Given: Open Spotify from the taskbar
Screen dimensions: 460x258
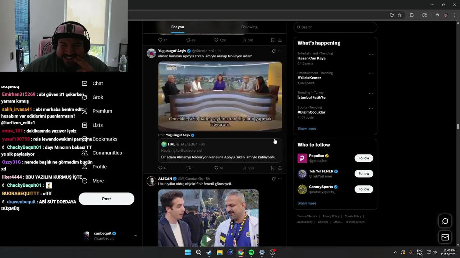Looking at the screenshot, I should click(x=251, y=252).
